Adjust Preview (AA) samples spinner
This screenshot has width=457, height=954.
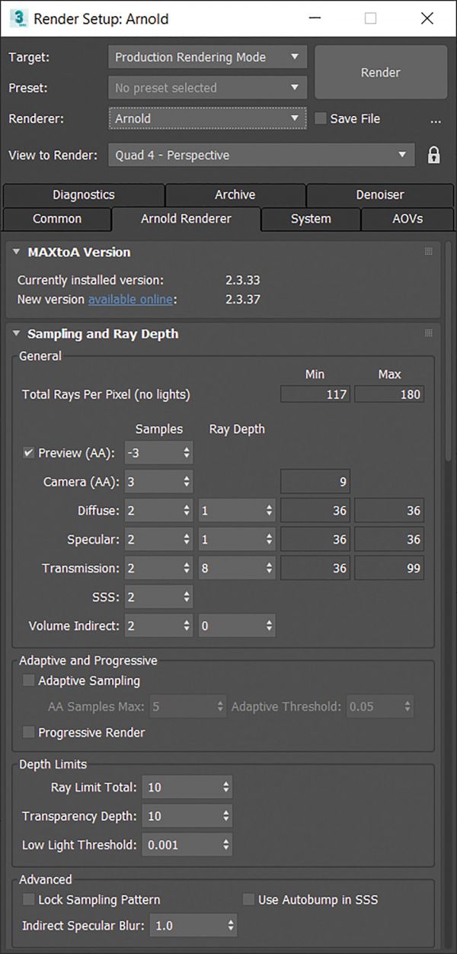(x=187, y=453)
